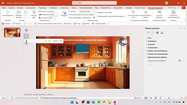Image resolution: width=187 pixels, height=105 pixels.
Task: Open touch/mouse mode dropdown
Action: (x=49, y=24)
